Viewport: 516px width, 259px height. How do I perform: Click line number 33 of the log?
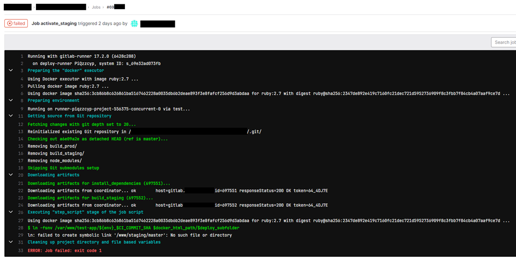coord(21,250)
